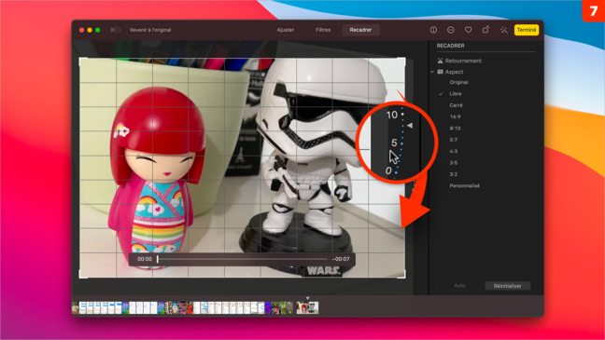Minimize the window with the yellow button
Viewport: 605px width, 340px height.
coord(90,30)
